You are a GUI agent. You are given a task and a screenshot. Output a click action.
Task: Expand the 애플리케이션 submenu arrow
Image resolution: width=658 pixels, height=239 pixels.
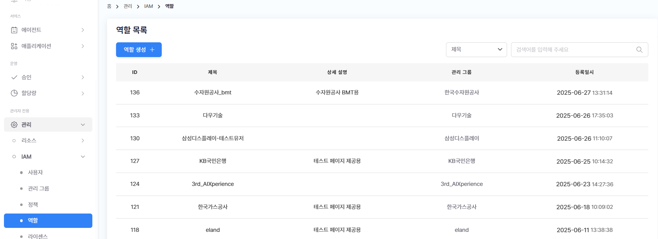tap(83, 46)
